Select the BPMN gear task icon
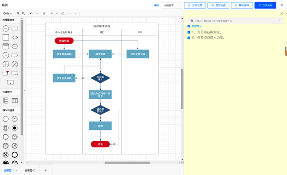 click(x=15, y=128)
